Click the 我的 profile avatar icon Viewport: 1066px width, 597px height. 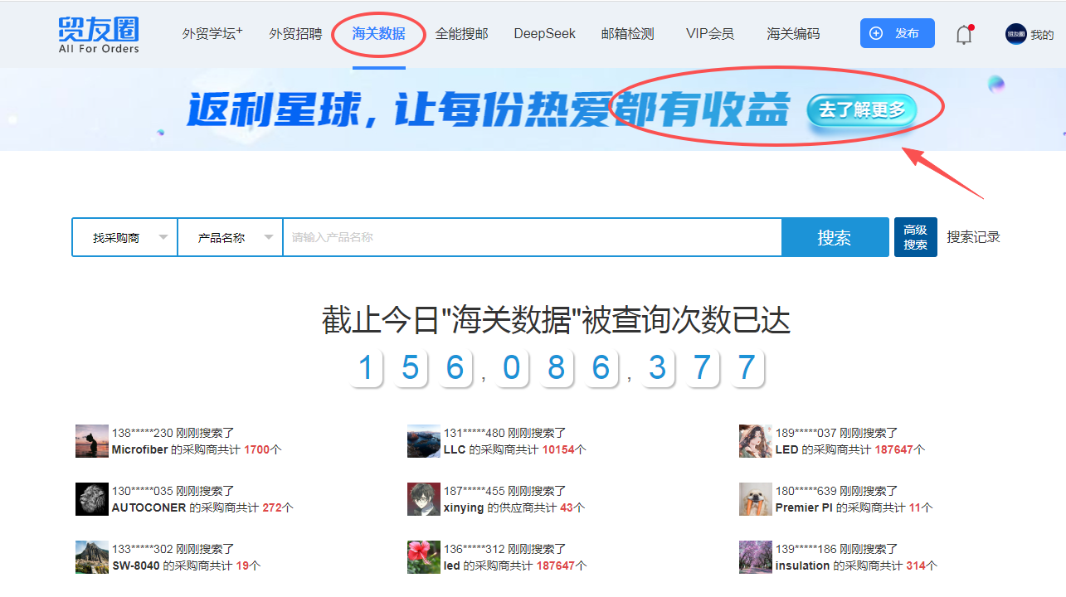(1015, 34)
